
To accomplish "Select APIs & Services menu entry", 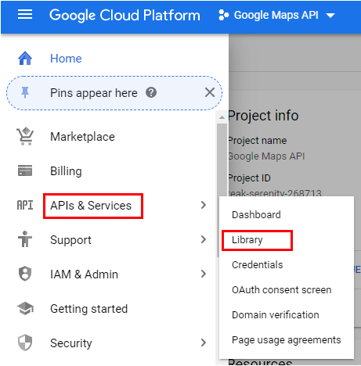I will pyautogui.click(x=91, y=206).
